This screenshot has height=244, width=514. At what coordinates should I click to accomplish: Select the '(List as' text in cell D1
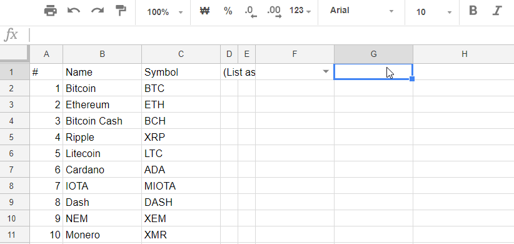[239, 73]
